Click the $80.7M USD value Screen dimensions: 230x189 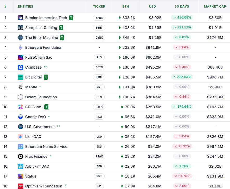coord(155,166)
